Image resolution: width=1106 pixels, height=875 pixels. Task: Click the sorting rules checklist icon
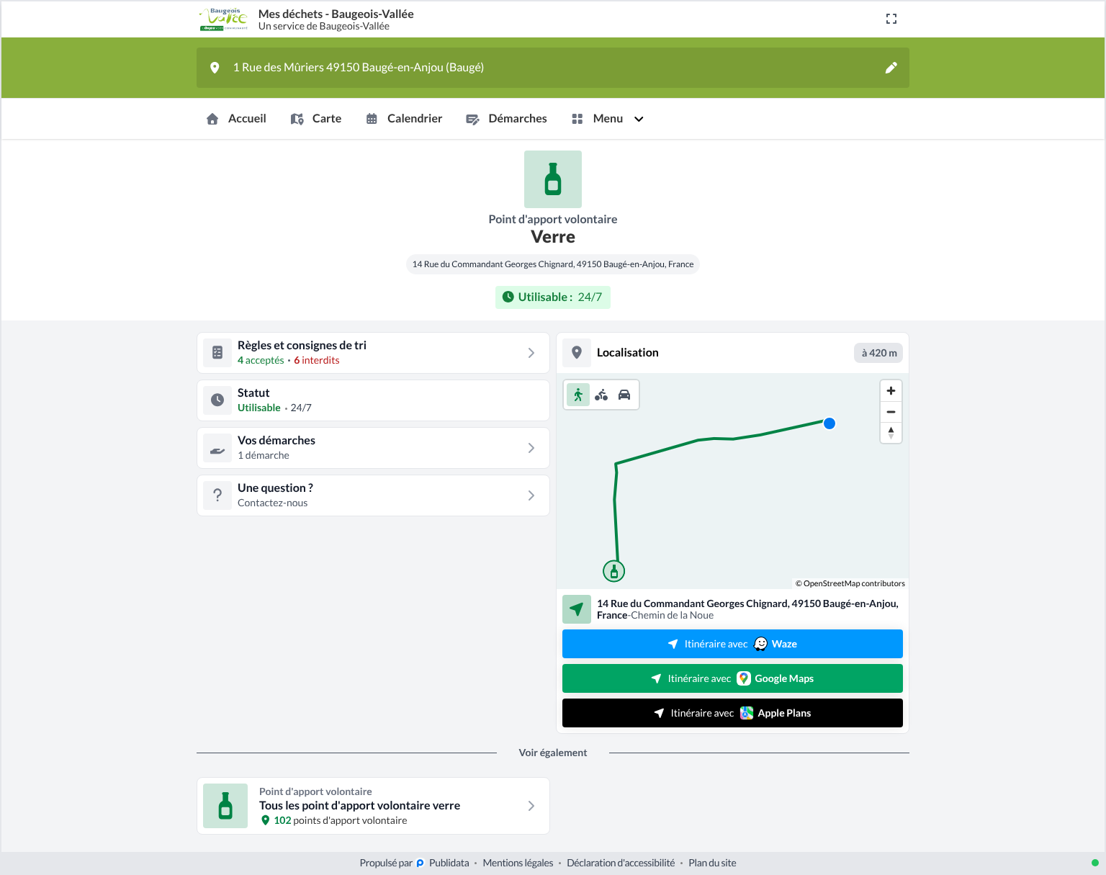click(x=217, y=353)
